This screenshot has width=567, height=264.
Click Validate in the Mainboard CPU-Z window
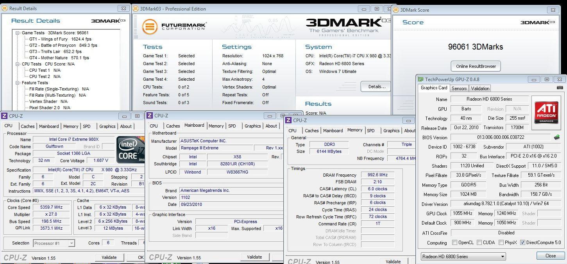[x=254, y=257]
